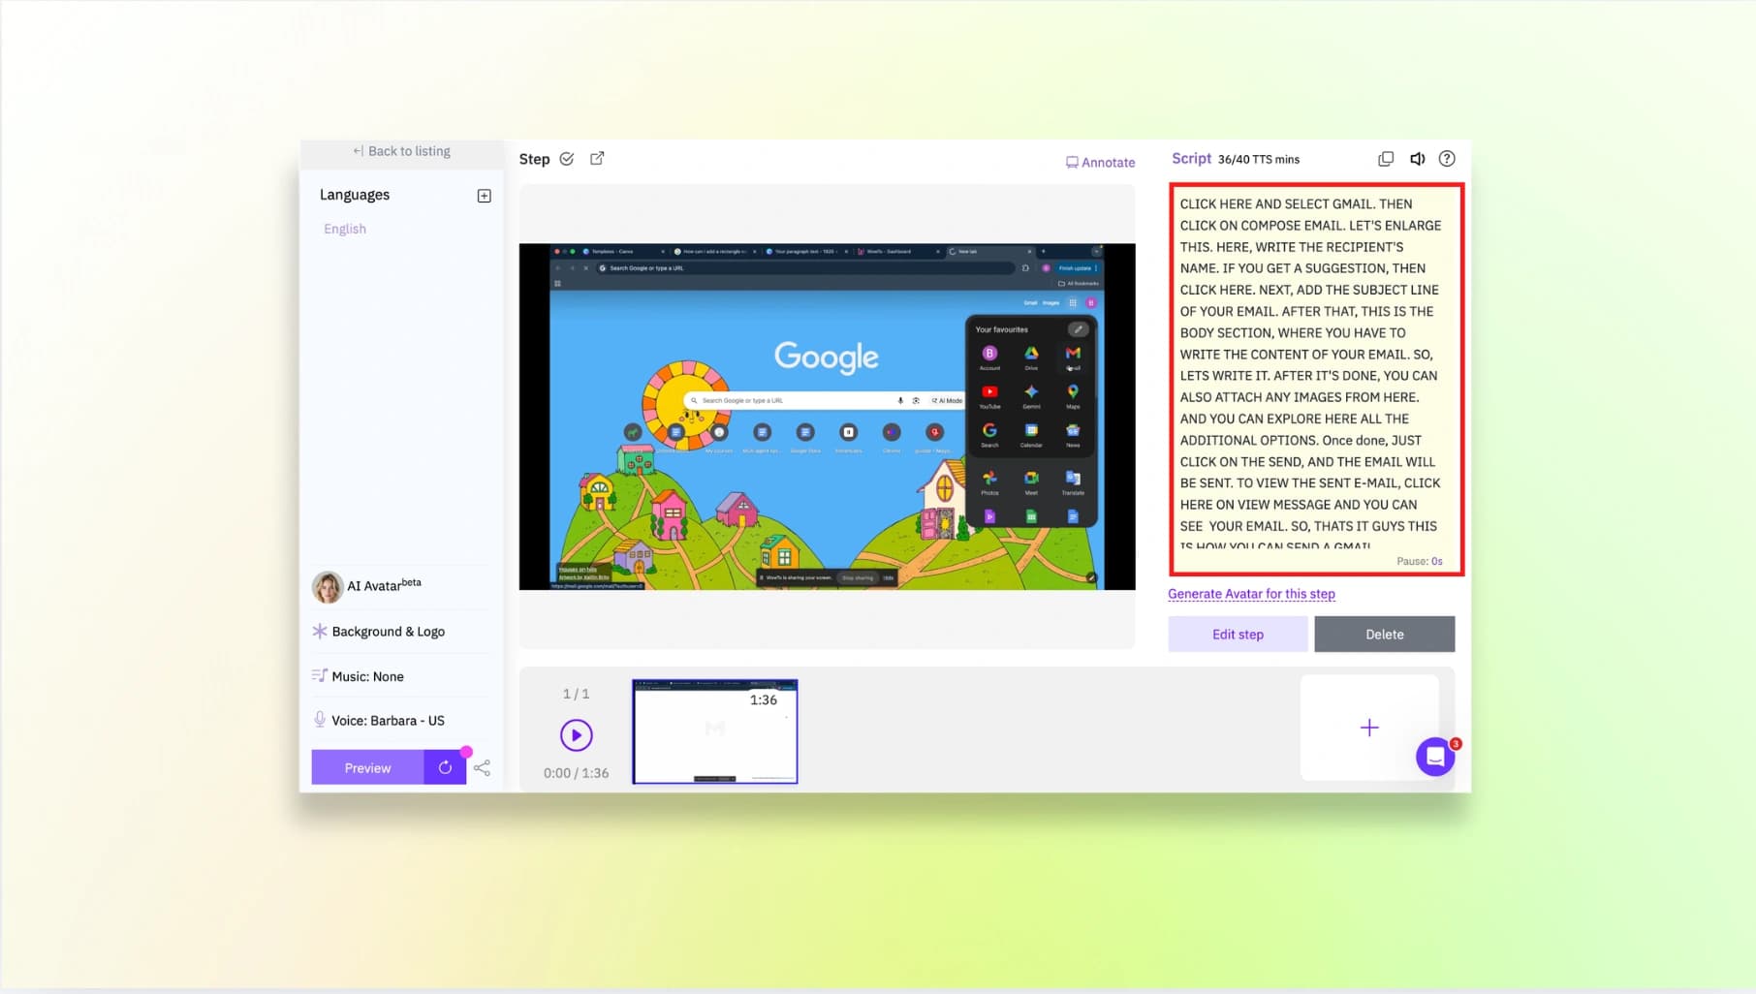Image resolution: width=1756 pixels, height=994 pixels.
Task: Play script audio with speaker icon
Action: (x=1417, y=159)
